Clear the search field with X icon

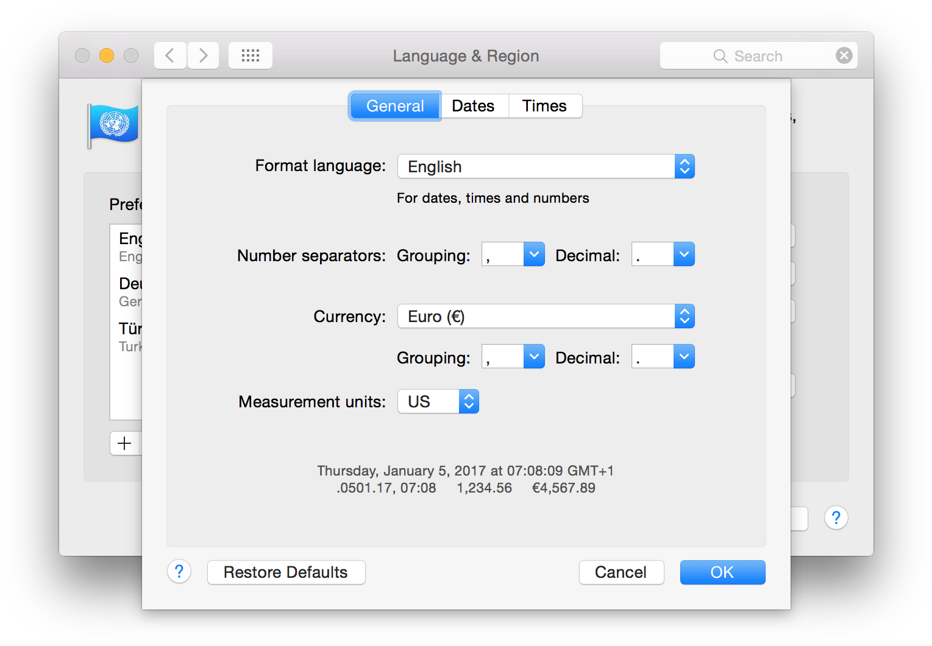pyautogui.click(x=844, y=56)
